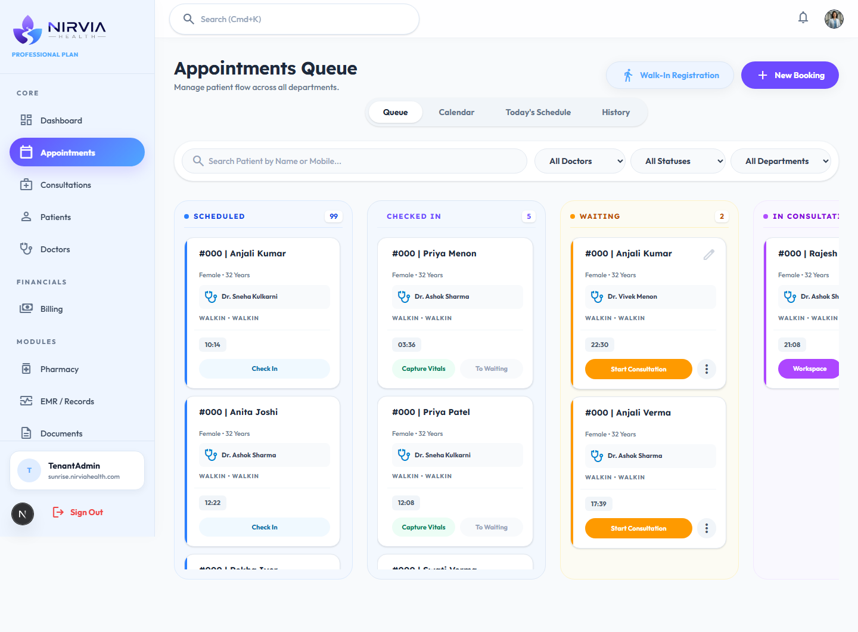The width and height of the screenshot is (858, 632).
Task: Open Doctors in sidebar
Action: click(x=77, y=249)
